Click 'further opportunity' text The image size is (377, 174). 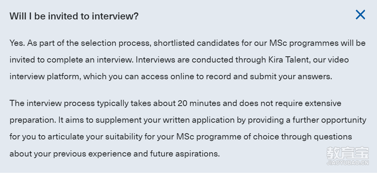tap(329, 120)
